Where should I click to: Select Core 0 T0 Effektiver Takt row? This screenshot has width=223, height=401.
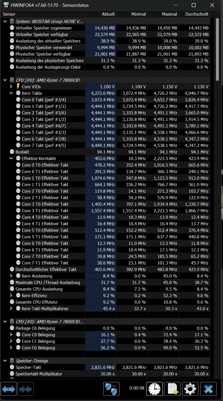106,165
